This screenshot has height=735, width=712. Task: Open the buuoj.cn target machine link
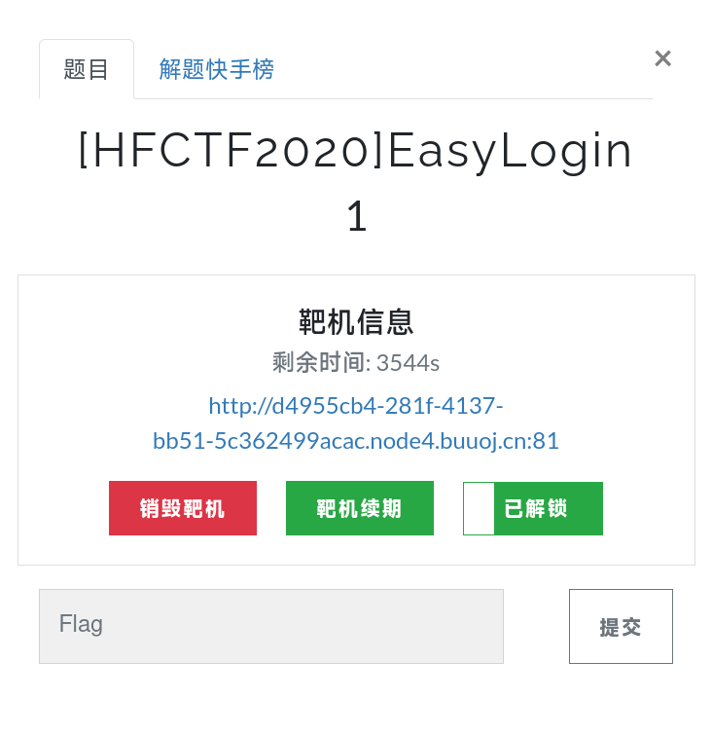[356, 423]
